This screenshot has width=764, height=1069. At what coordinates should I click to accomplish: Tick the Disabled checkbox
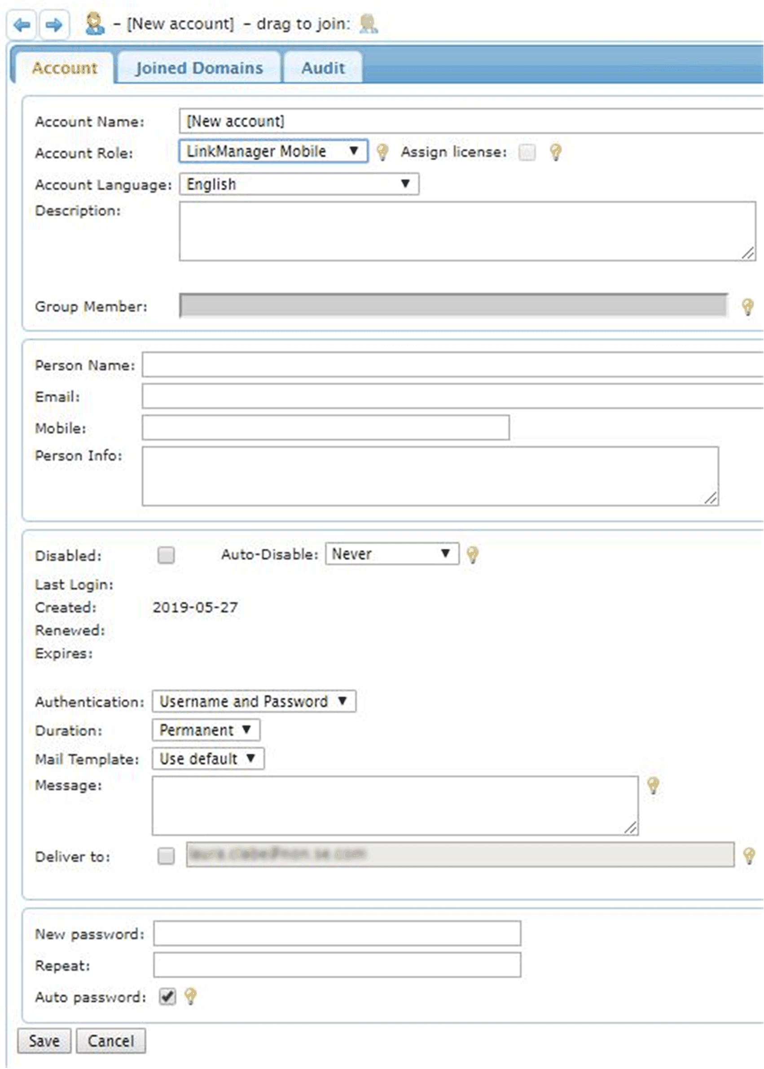166,555
